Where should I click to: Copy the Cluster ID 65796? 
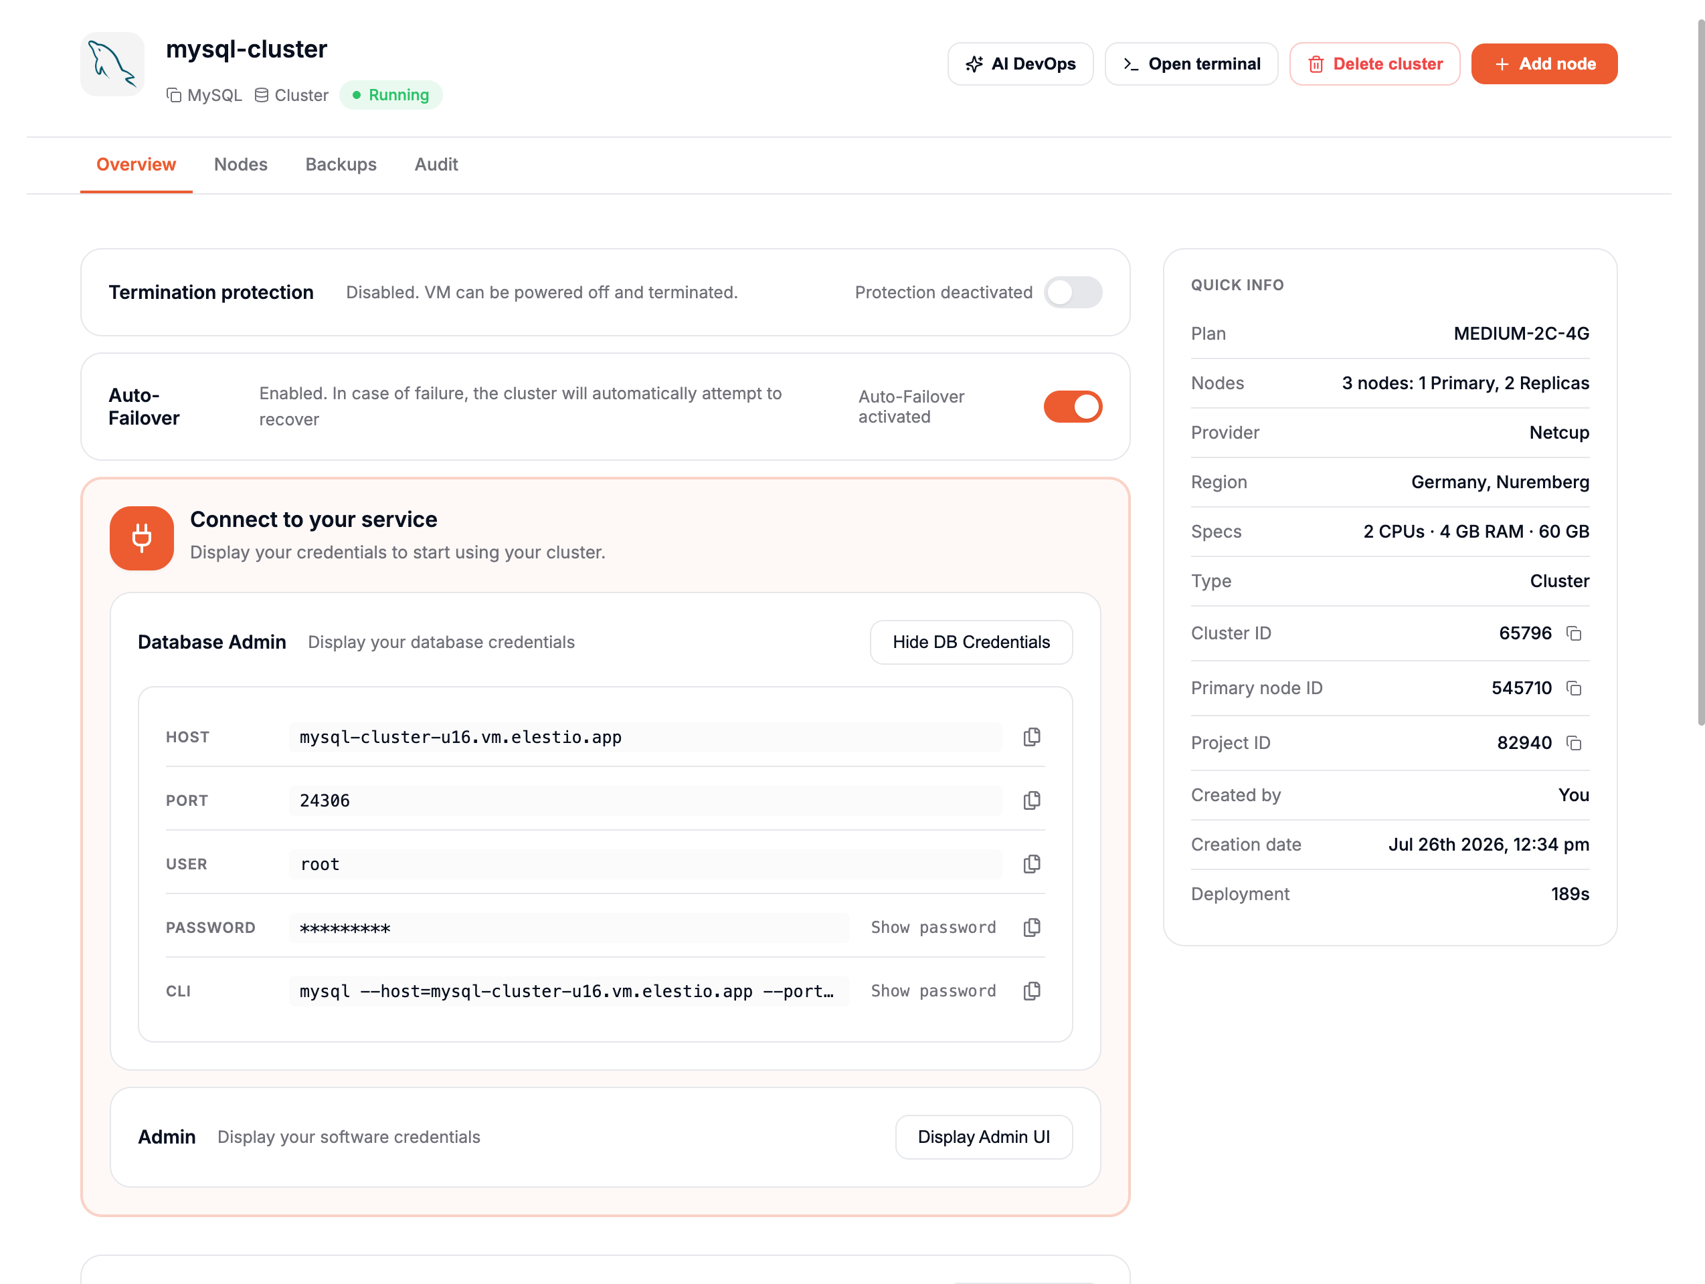(1574, 633)
